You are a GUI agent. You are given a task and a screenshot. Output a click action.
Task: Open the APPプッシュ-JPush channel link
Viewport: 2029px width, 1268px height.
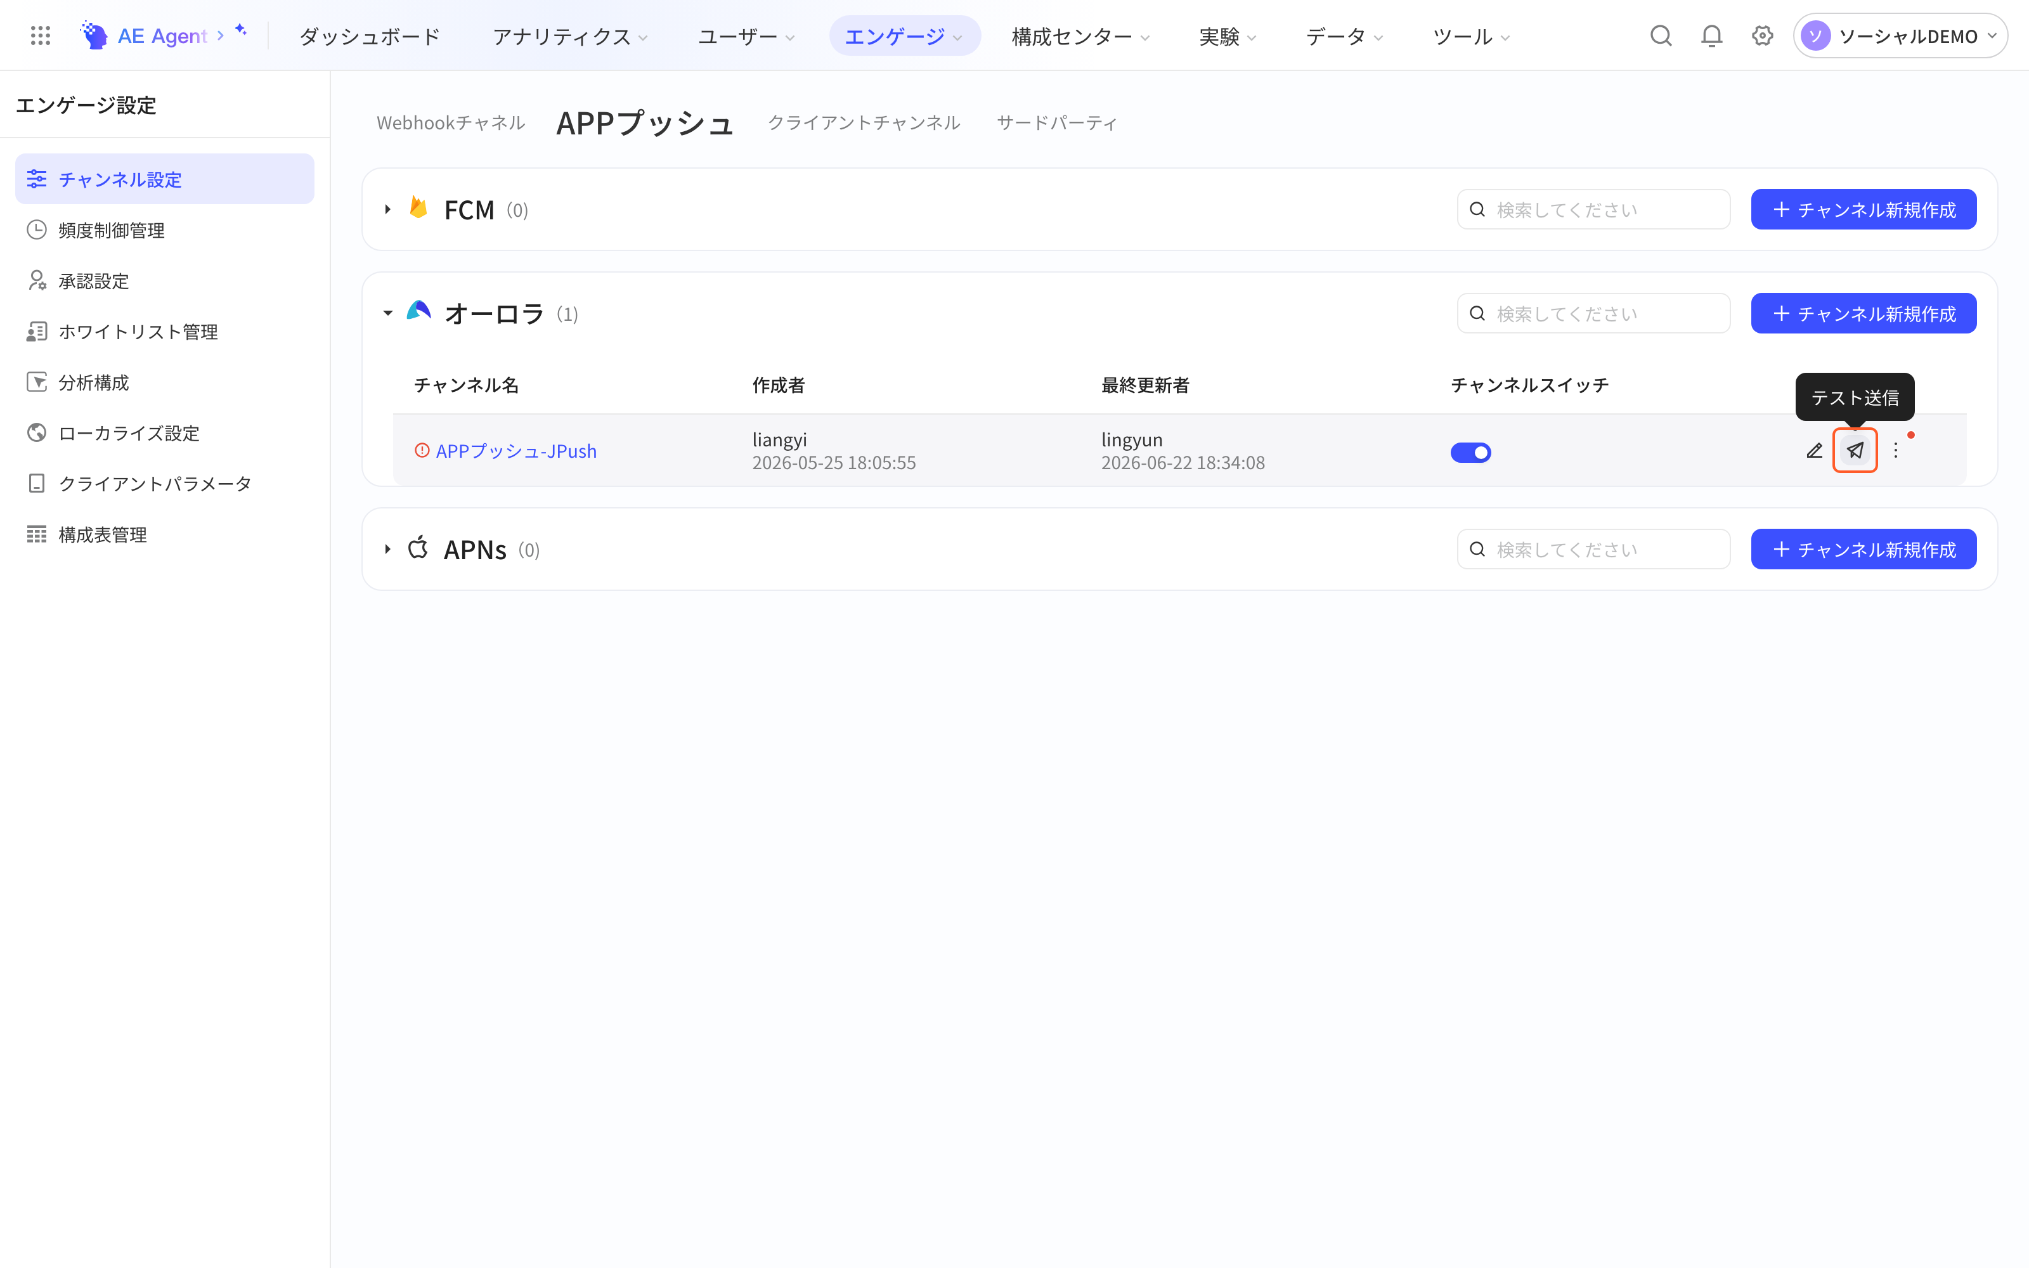[517, 451]
